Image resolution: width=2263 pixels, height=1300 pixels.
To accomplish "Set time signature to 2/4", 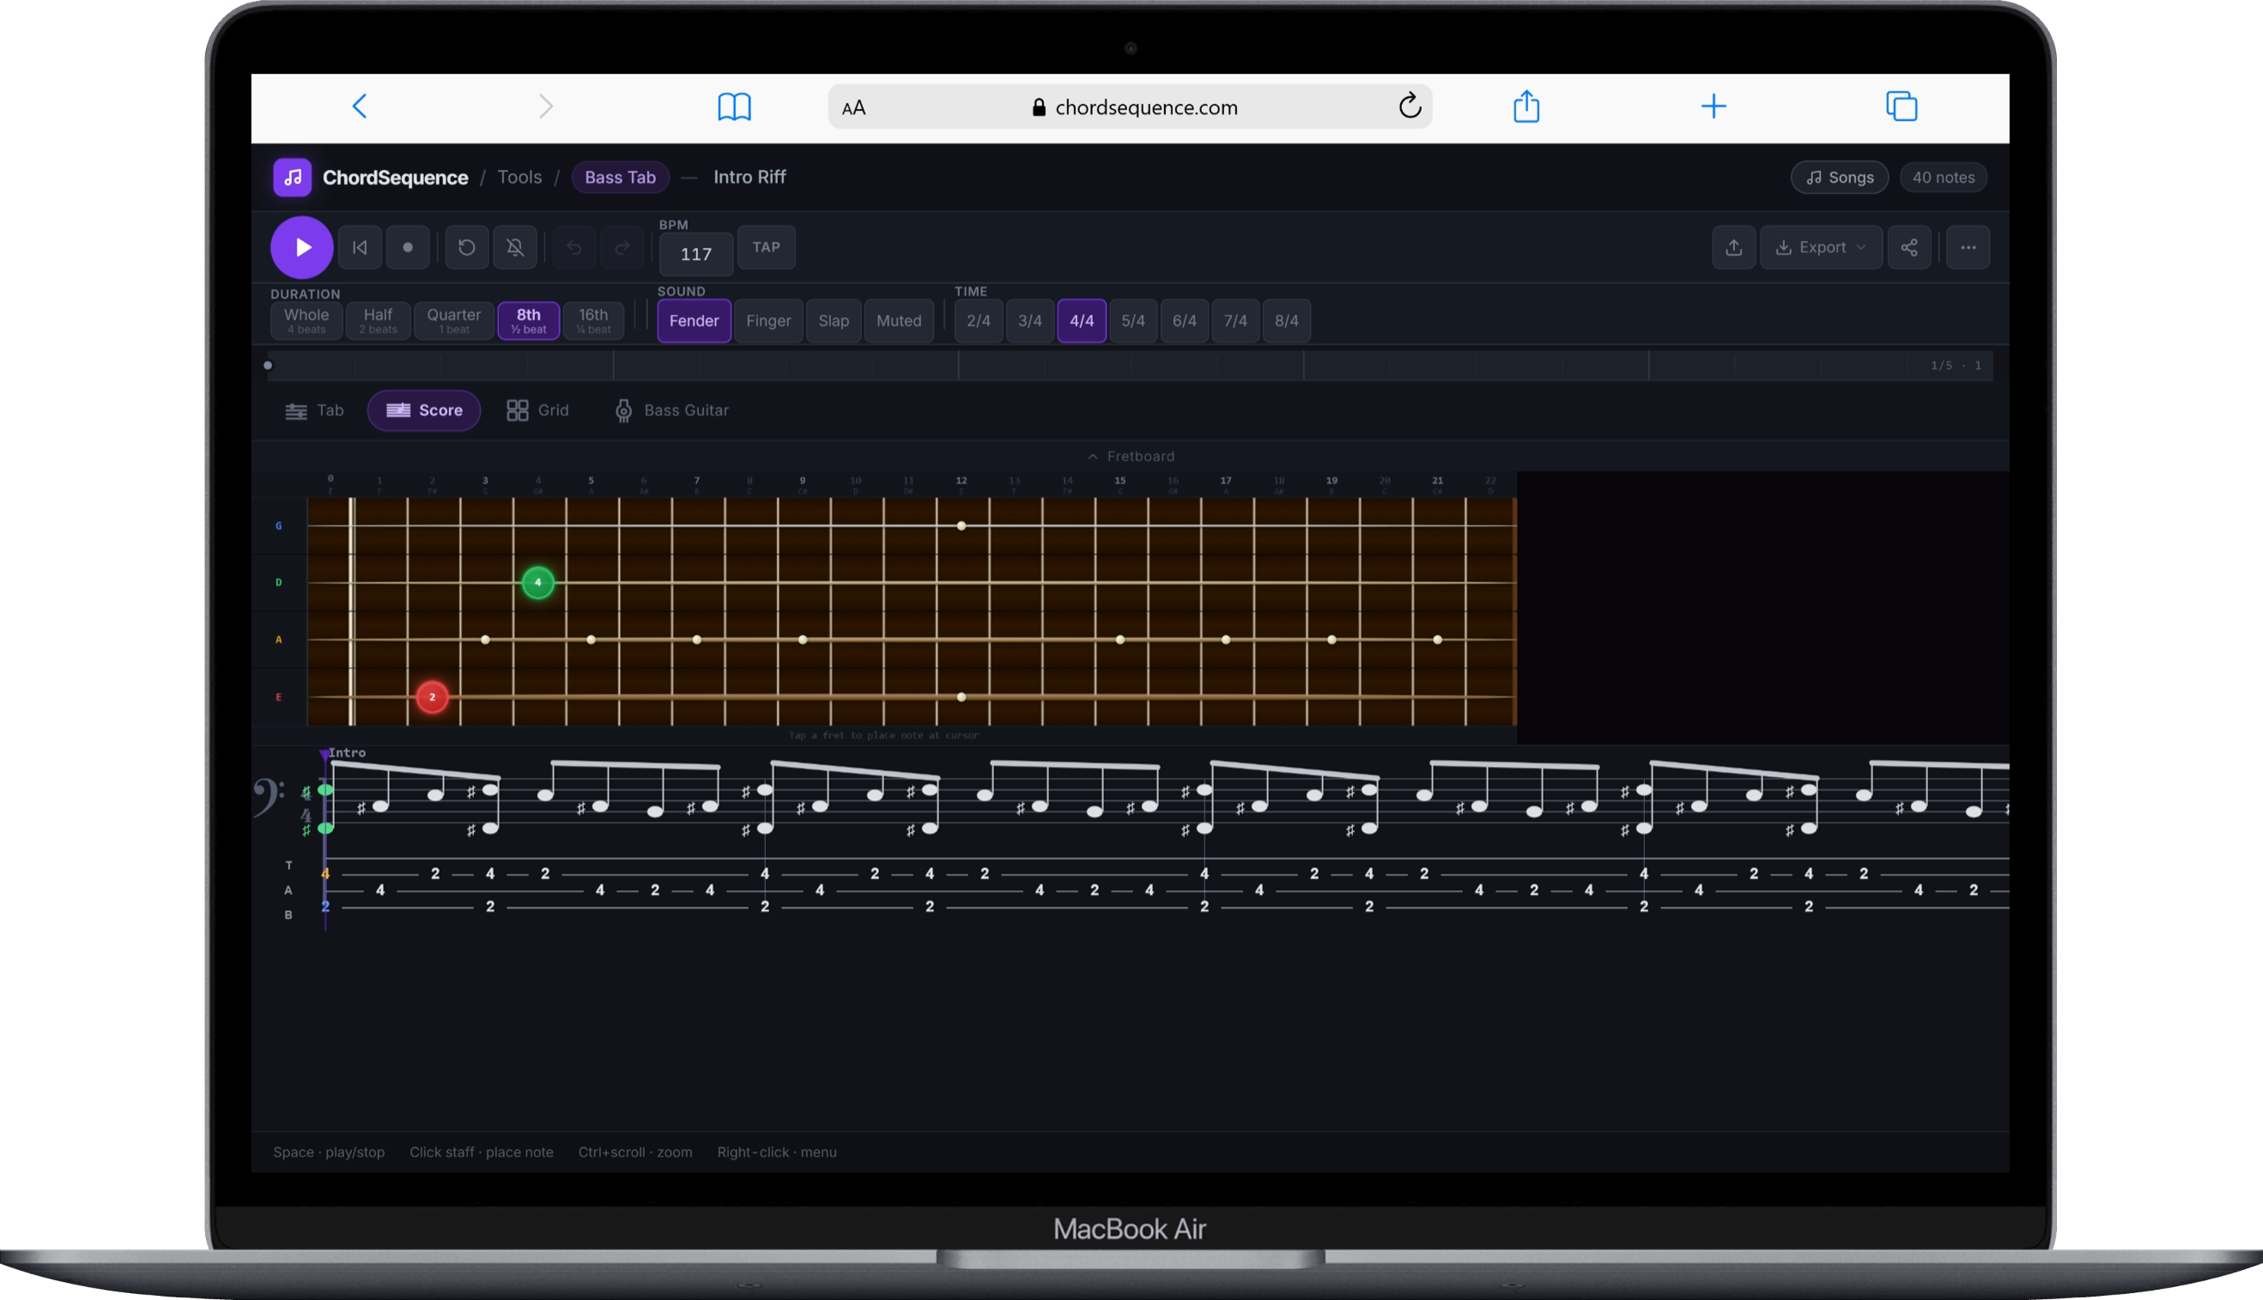I will 979,320.
